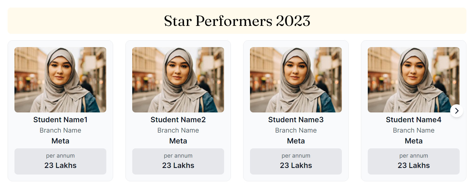Image resolution: width=473 pixels, height=190 pixels.
Task: Click the next carousel arrow
Action: [457, 111]
